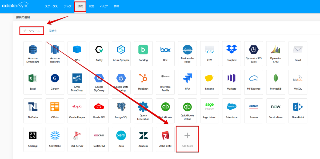320x159 pixels.
Task: Select the QuickBooks Online connector
Action: [x=187, y=111]
